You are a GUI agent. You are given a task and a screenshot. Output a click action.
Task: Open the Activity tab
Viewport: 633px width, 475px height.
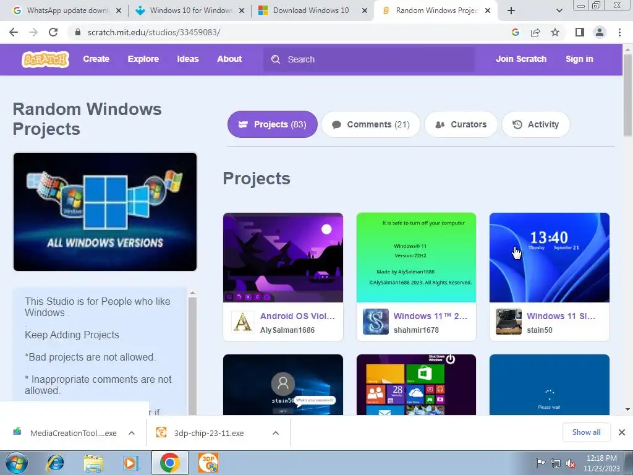pos(536,124)
